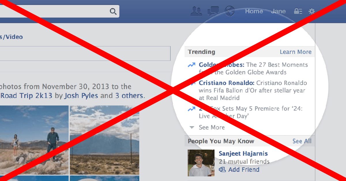Image resolution: width=346 pixels, height=181 pixels.
Task: Open the notifications globe icon
Action: click(x=230, y=11)
